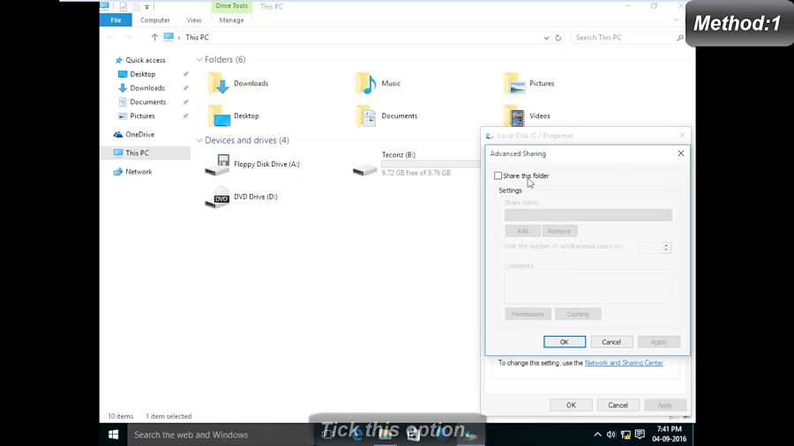Click Search the web and Windows box

click(218, 435)
